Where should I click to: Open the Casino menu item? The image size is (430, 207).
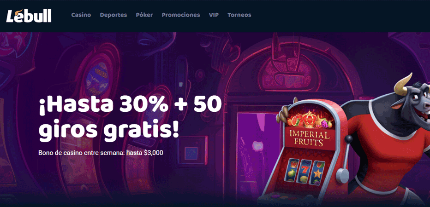click(x=81, y=15)
